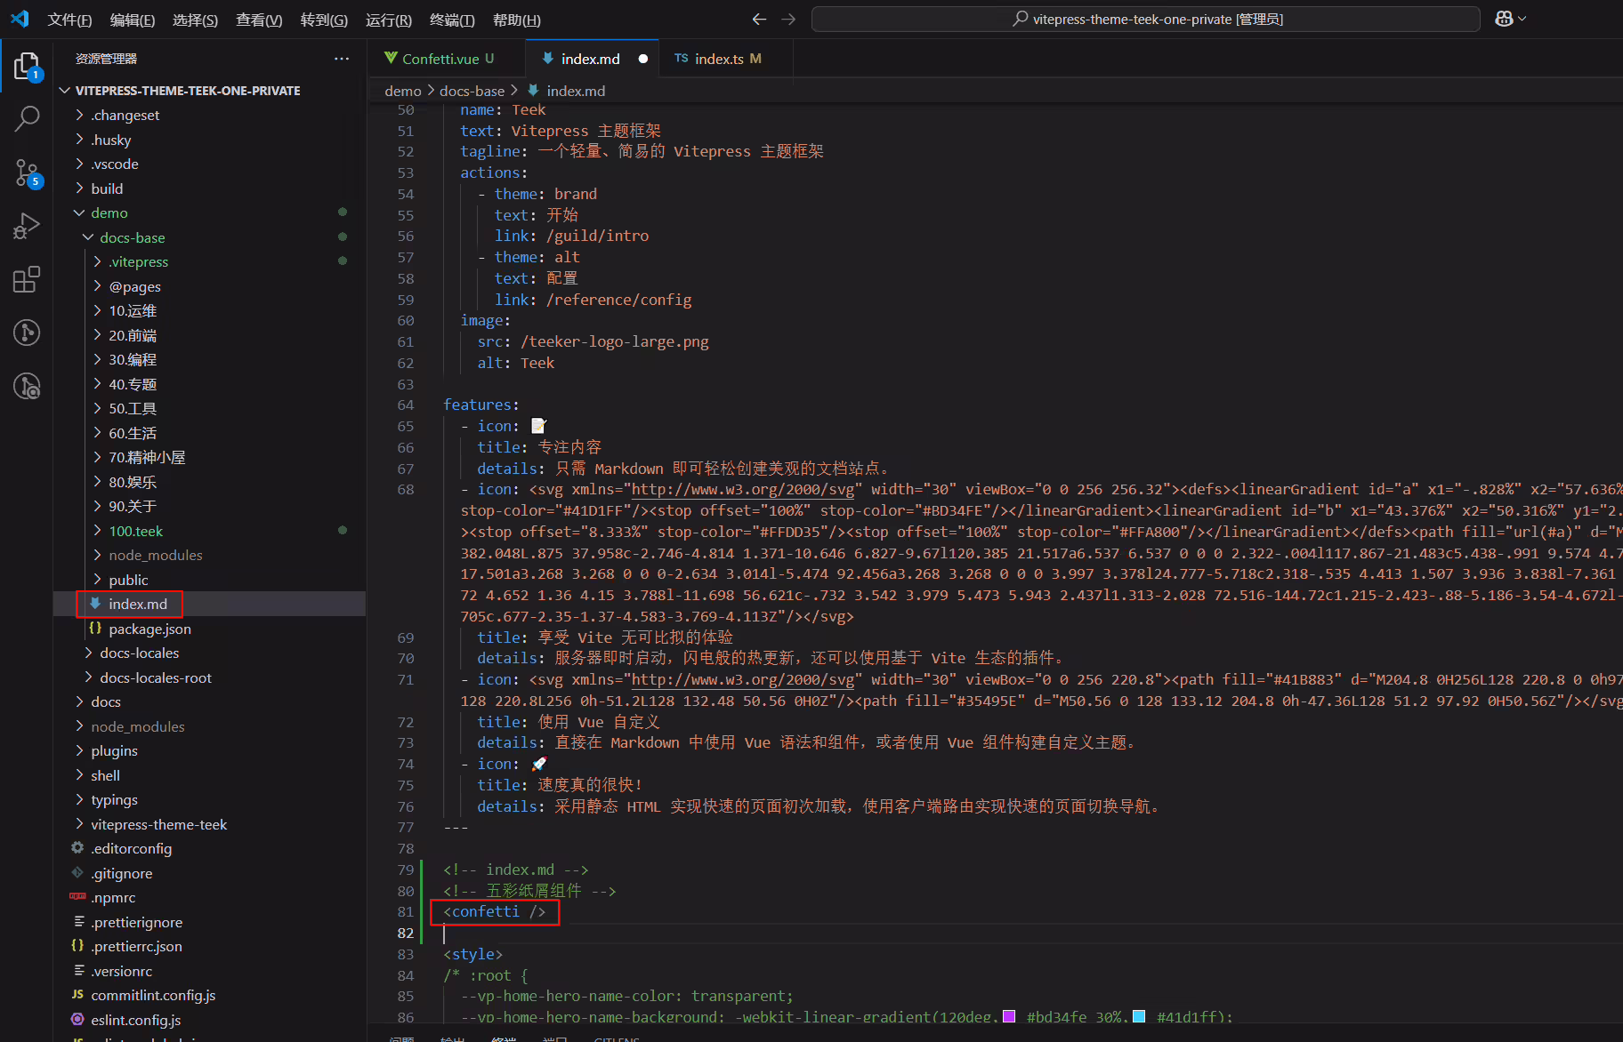
Task: Go forward with the right arrow
Action: pyautogui.click(x=788, y=19)
